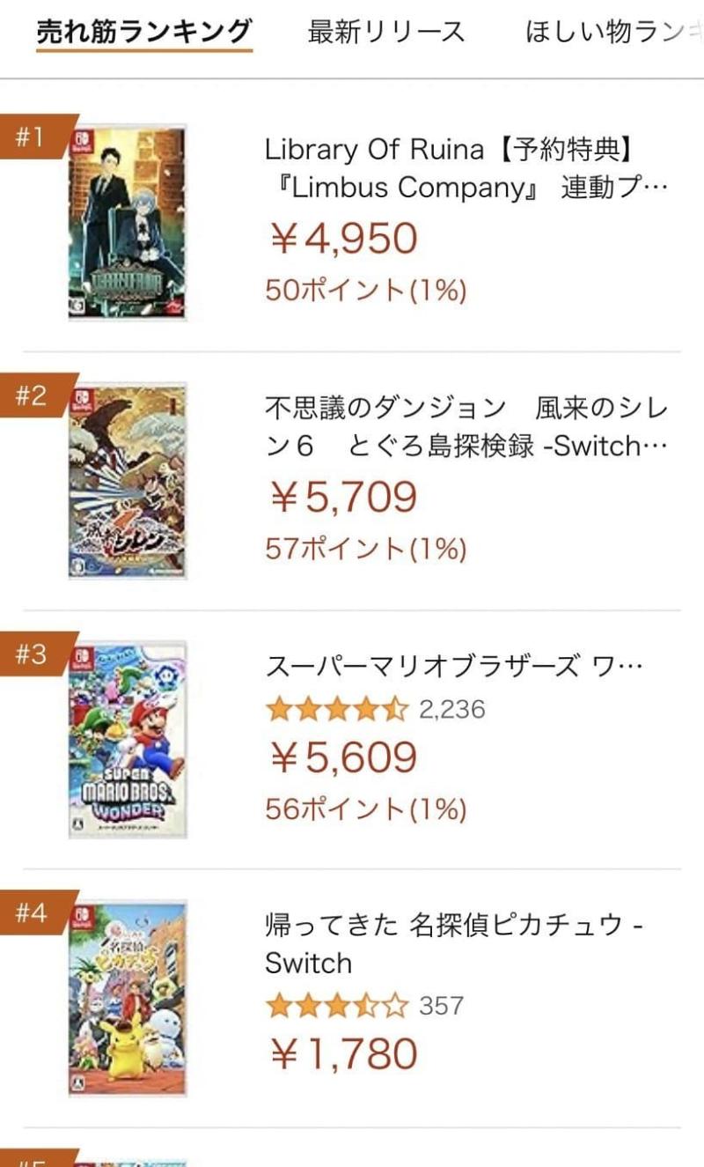
Task: Open 不思議のダンジョン 風来のシレン6 title link
Action: click(x=466, y=427)
